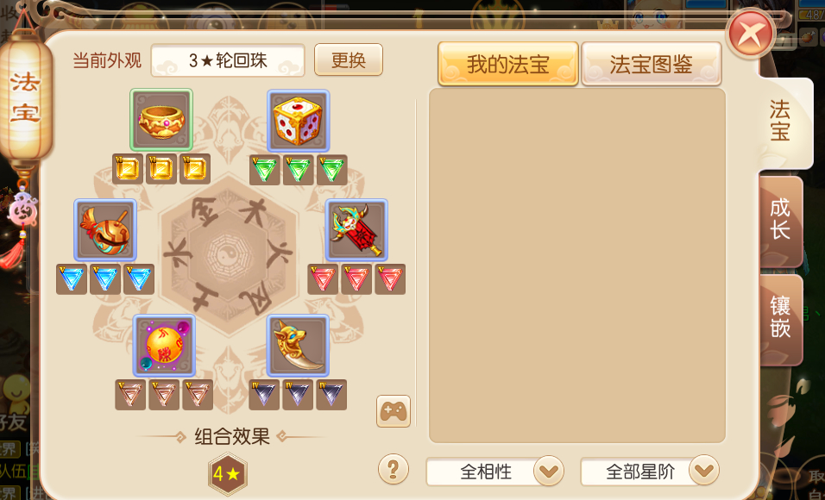Click the first green gem slot
The width and height of the screenshot is (825, 500).
pos(265,170)
